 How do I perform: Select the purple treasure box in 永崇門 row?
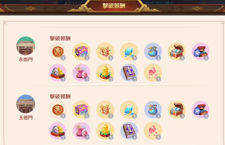81,52
